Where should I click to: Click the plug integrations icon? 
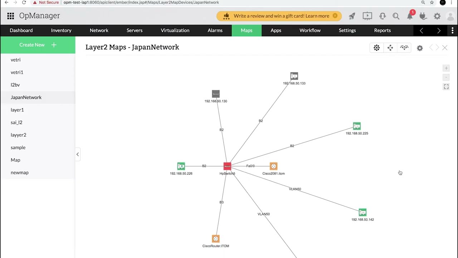(423, 16)
